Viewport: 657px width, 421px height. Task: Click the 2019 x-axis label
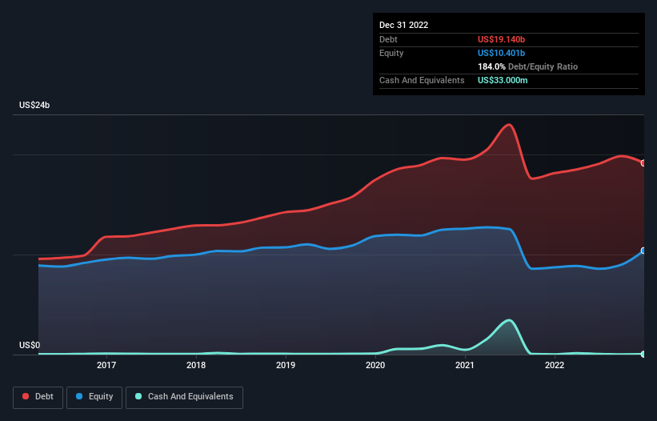(x=286, y=365)
